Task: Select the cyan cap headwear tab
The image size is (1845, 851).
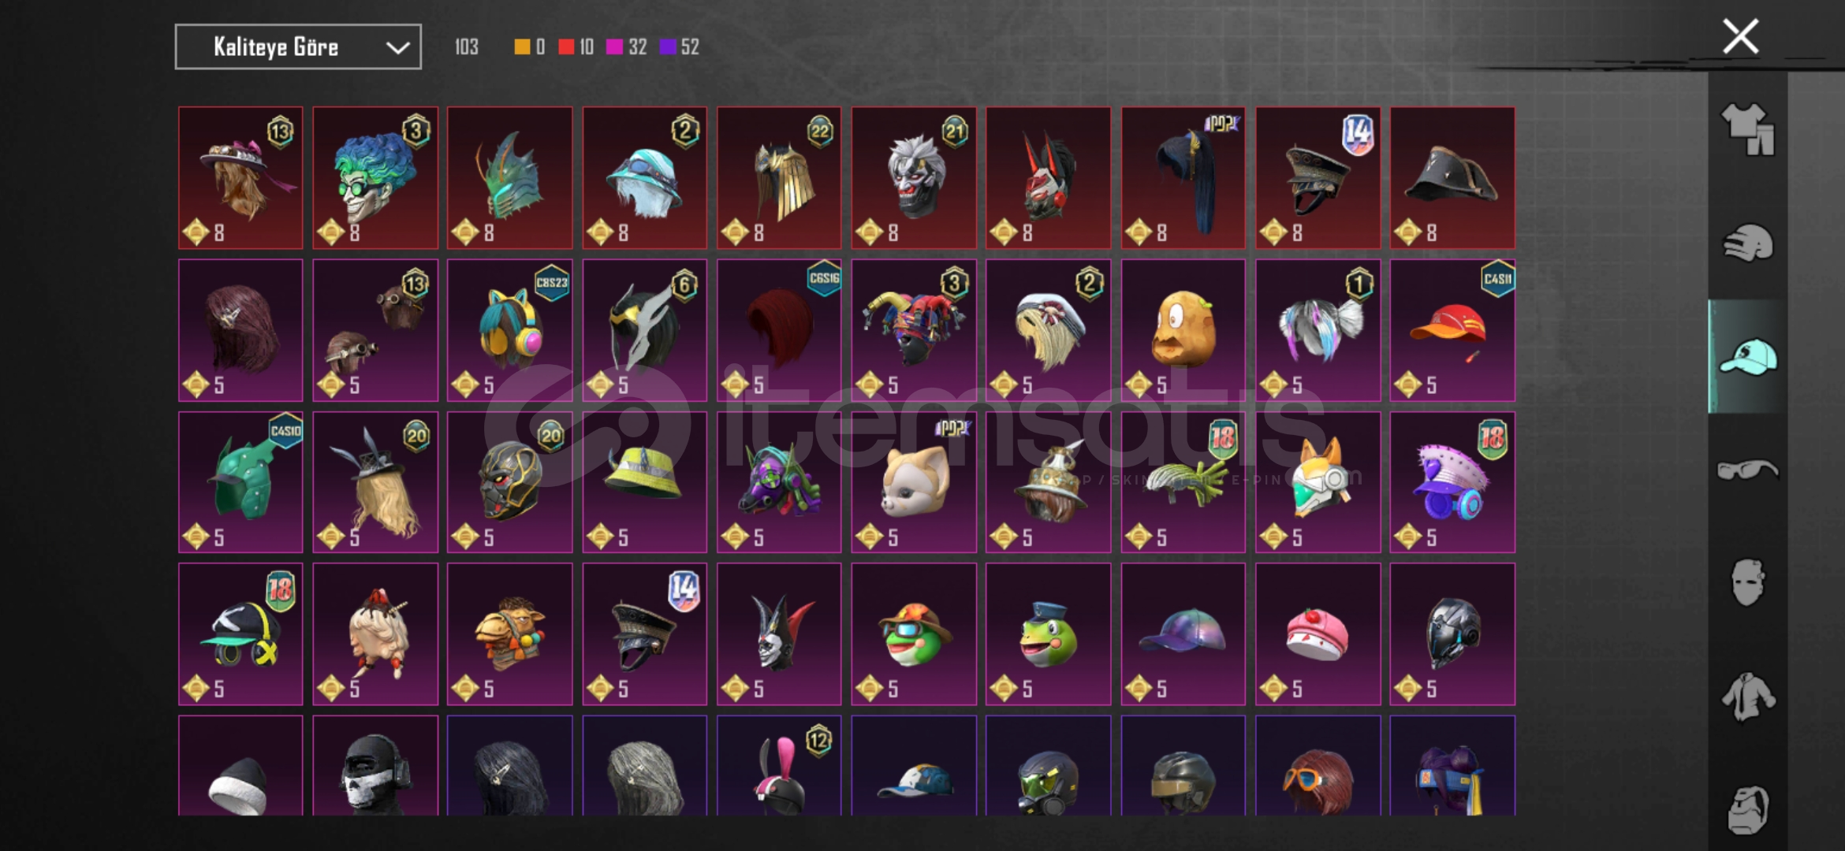Action: [1747, 356]
